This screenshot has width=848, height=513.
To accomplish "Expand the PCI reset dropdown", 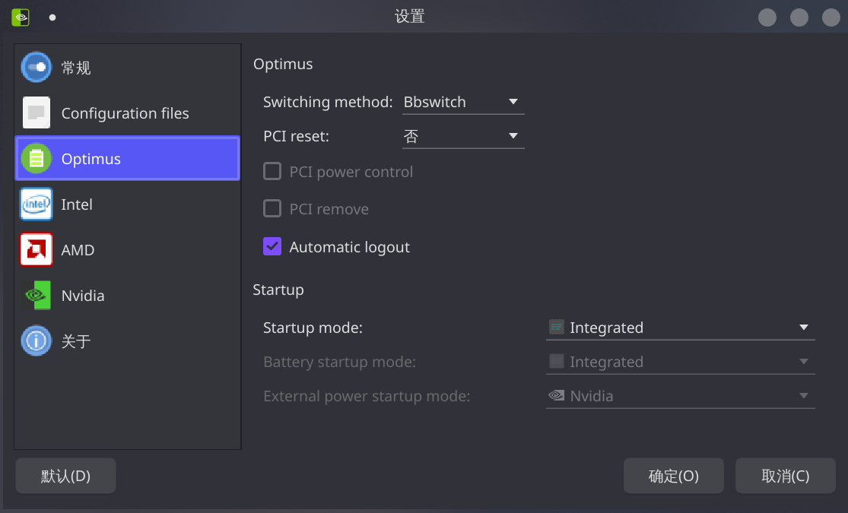I will (462, 137).
